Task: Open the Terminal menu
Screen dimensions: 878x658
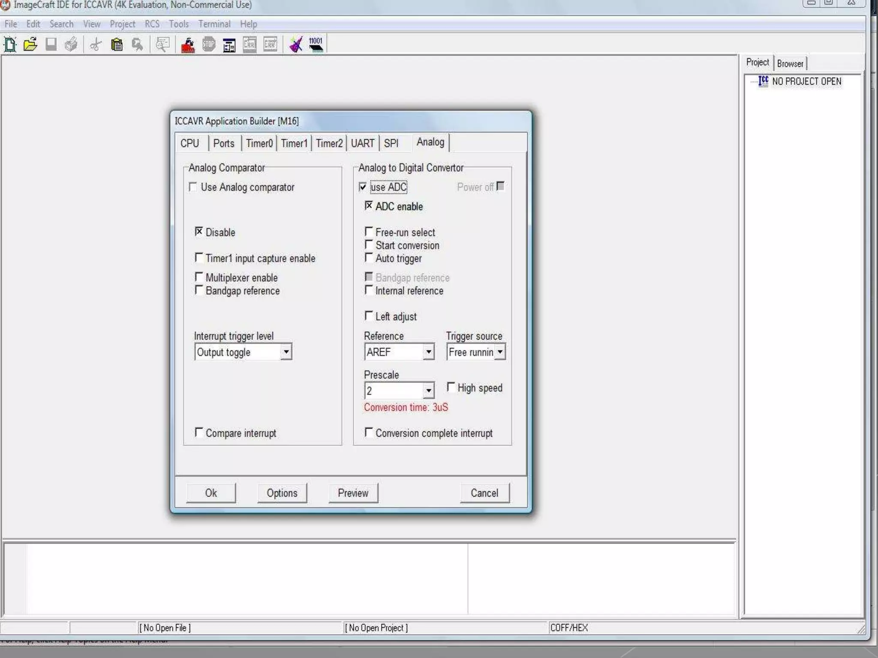Action: coord(214,24)
